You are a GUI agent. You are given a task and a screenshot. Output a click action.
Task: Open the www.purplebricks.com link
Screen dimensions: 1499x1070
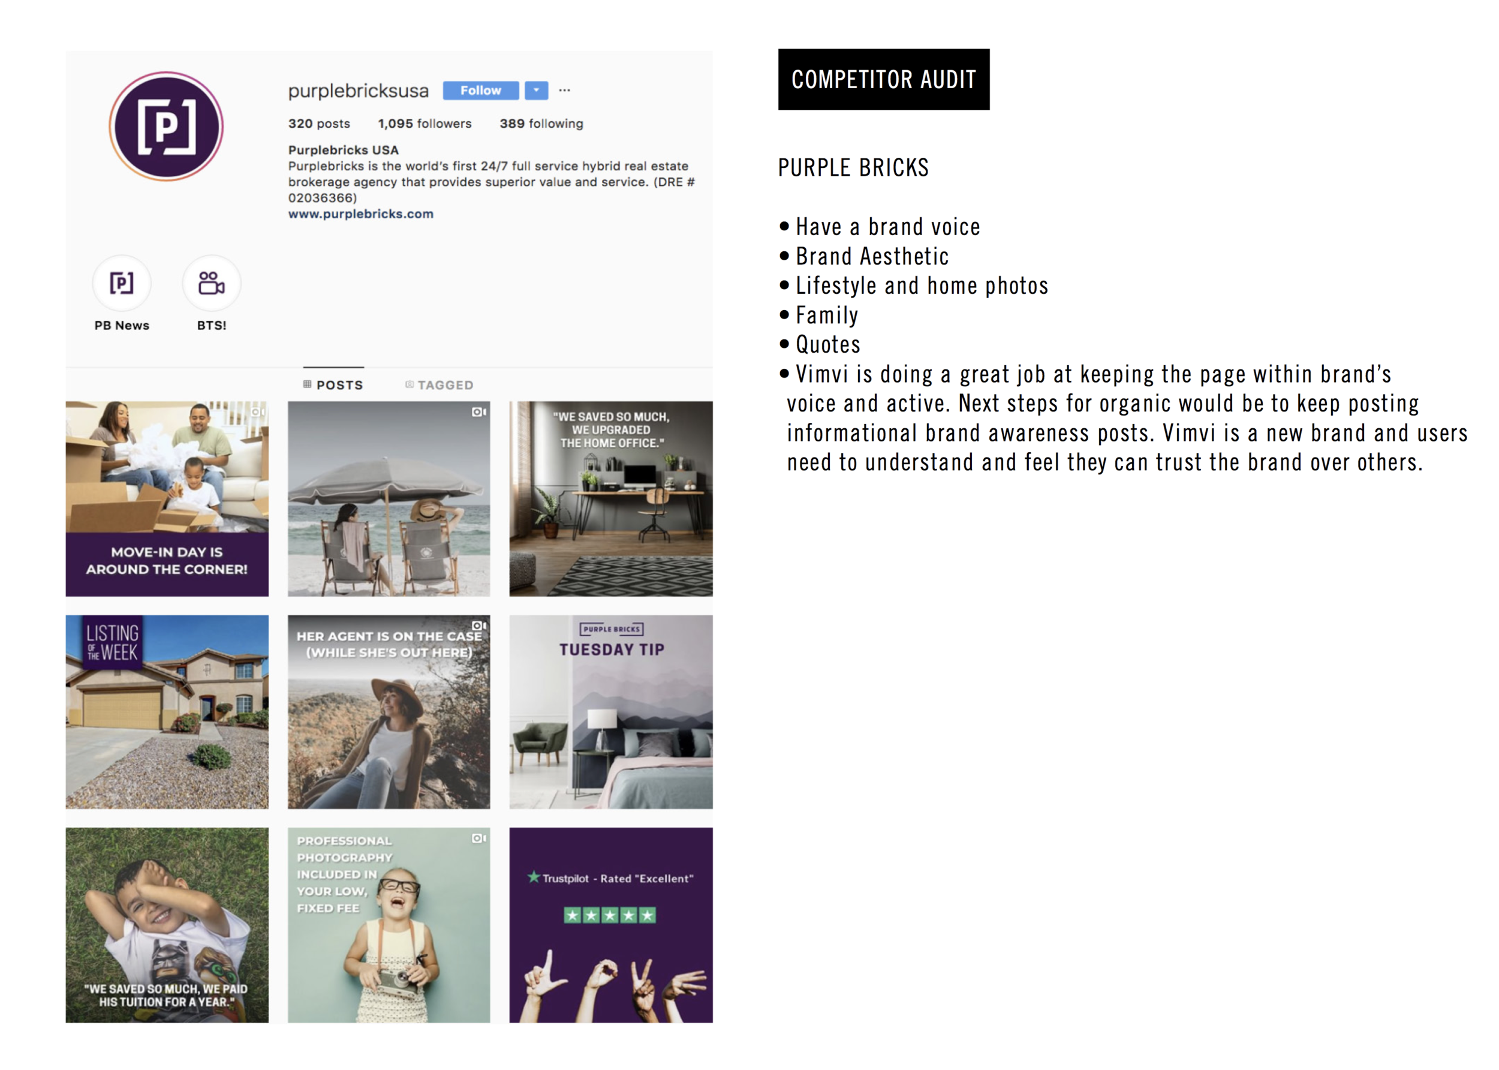[360, 214]
